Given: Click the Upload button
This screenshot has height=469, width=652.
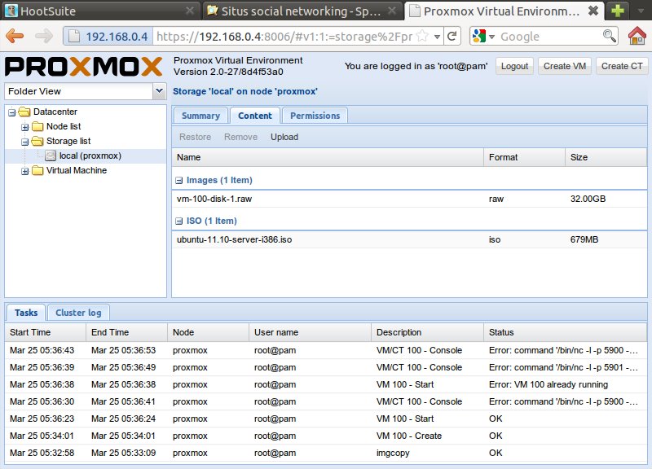Looking at the screenshot, I should [x=284, y=137].
